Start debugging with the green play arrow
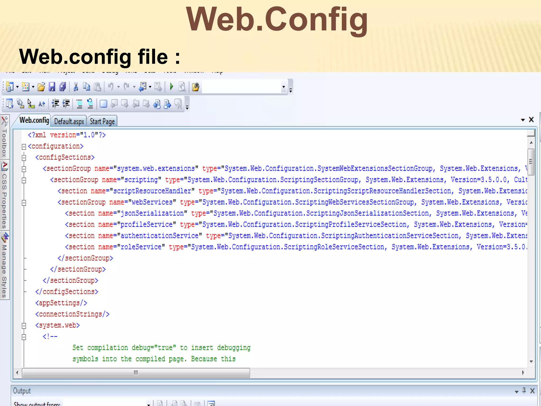This screenshot has height=406, width=541. click(171, 87)
